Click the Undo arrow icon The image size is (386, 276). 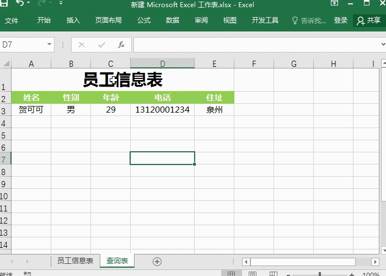click(20, 3)
